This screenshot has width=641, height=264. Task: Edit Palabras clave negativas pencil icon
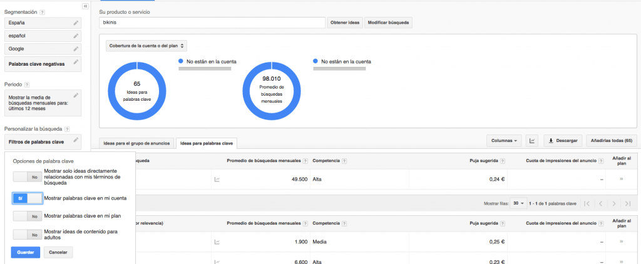point(76,62)
